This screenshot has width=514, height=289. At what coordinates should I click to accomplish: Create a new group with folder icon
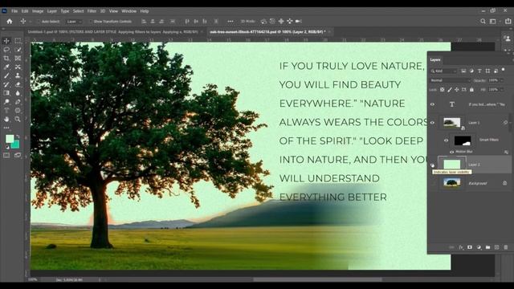pyautogui.click(x=487, y=247)
